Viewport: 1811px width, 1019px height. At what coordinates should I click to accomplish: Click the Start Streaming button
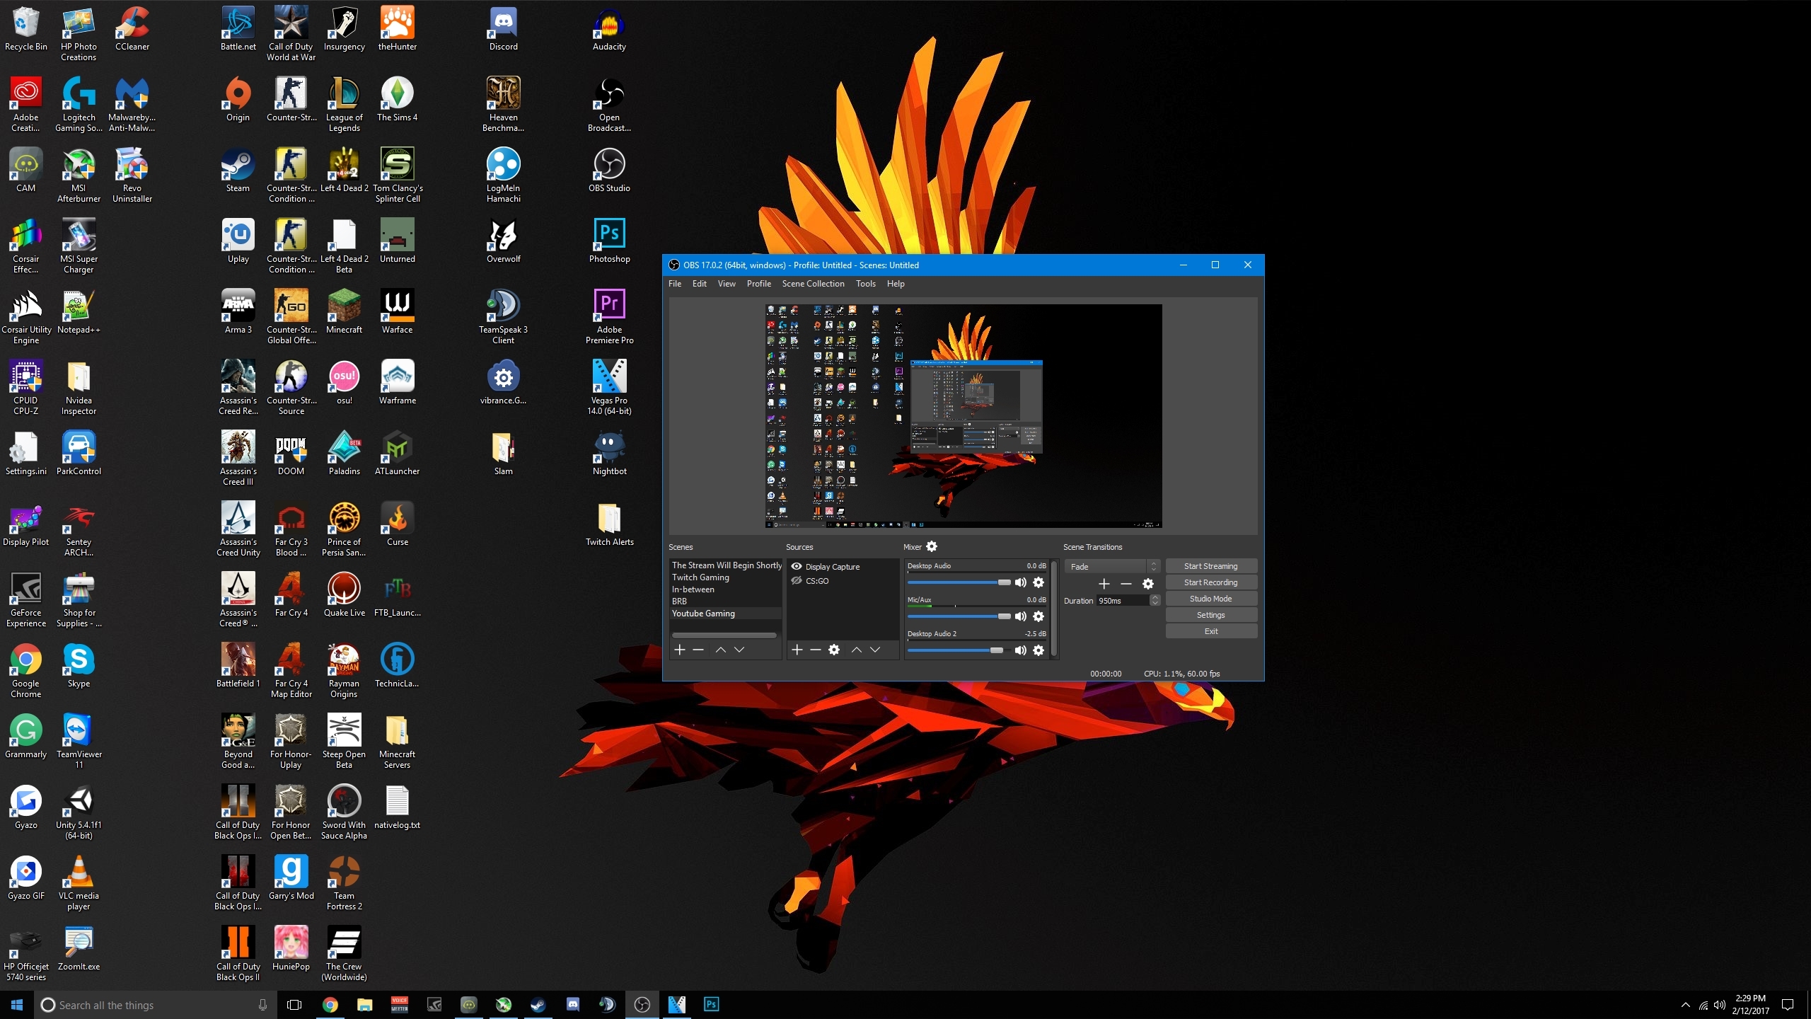1210,566
